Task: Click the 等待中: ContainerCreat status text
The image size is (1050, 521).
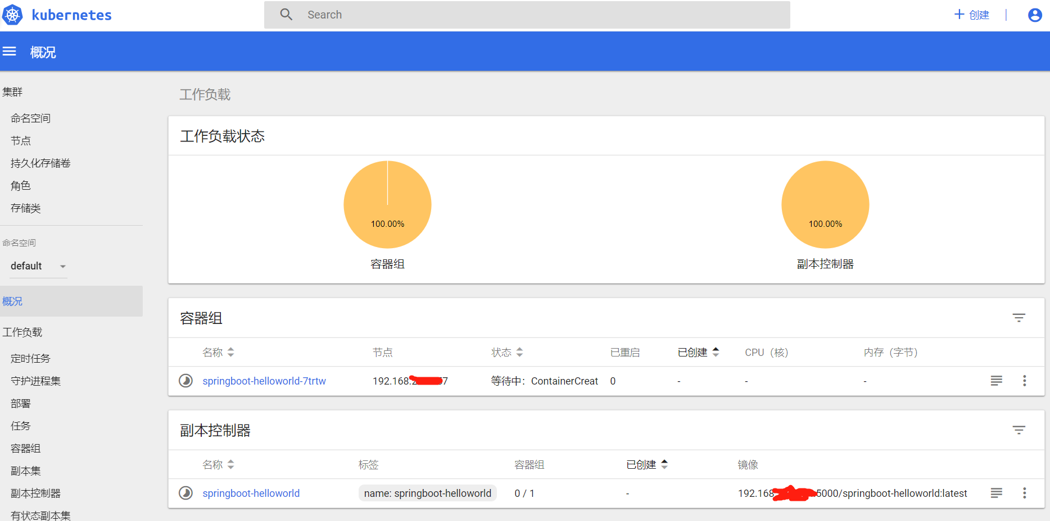Action: click(x=544, y=381)
